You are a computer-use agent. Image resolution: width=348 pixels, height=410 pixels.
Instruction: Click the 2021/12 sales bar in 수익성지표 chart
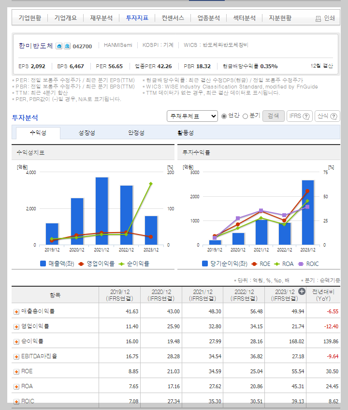pos(101,211)
